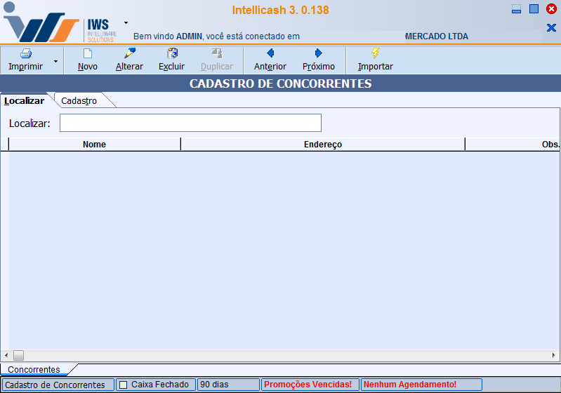Toggle the Caixa Fechado checkbox
This screenshot has height=393, width=561.
(x=123, y=385)
